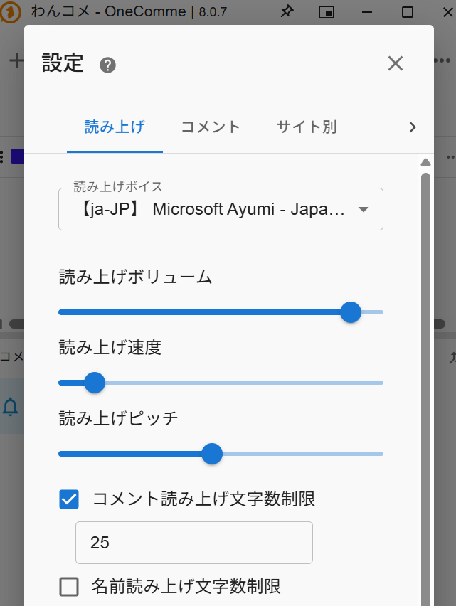The height and width of the screenshot is (606, 456).
Task: Click the OneComme app logo in title bar
Action: (x=11, y=12)
